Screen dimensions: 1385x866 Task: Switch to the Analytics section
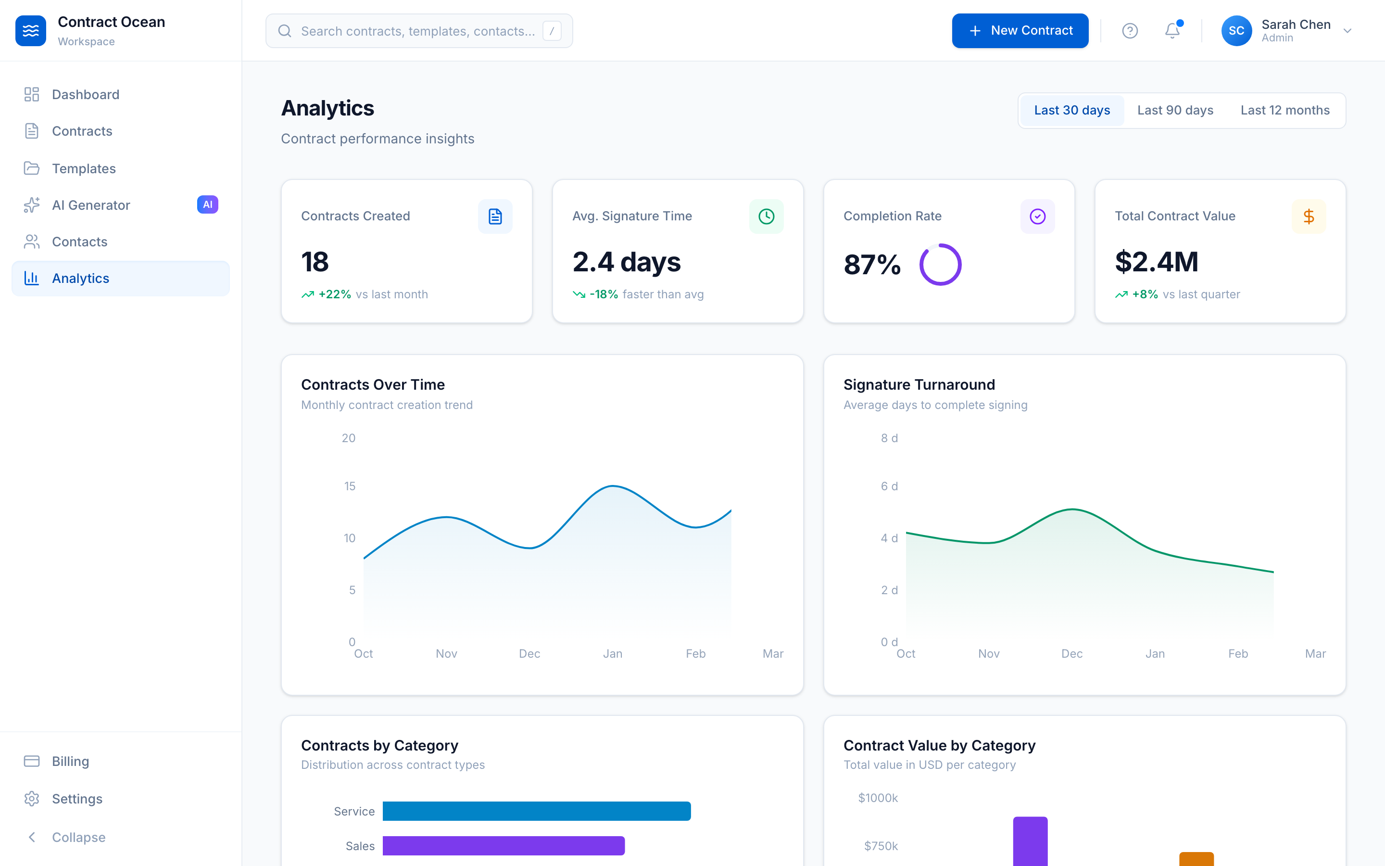point(80,278)
